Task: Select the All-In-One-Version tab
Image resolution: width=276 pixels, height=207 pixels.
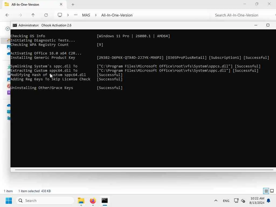Action: (x=34, y=5)
